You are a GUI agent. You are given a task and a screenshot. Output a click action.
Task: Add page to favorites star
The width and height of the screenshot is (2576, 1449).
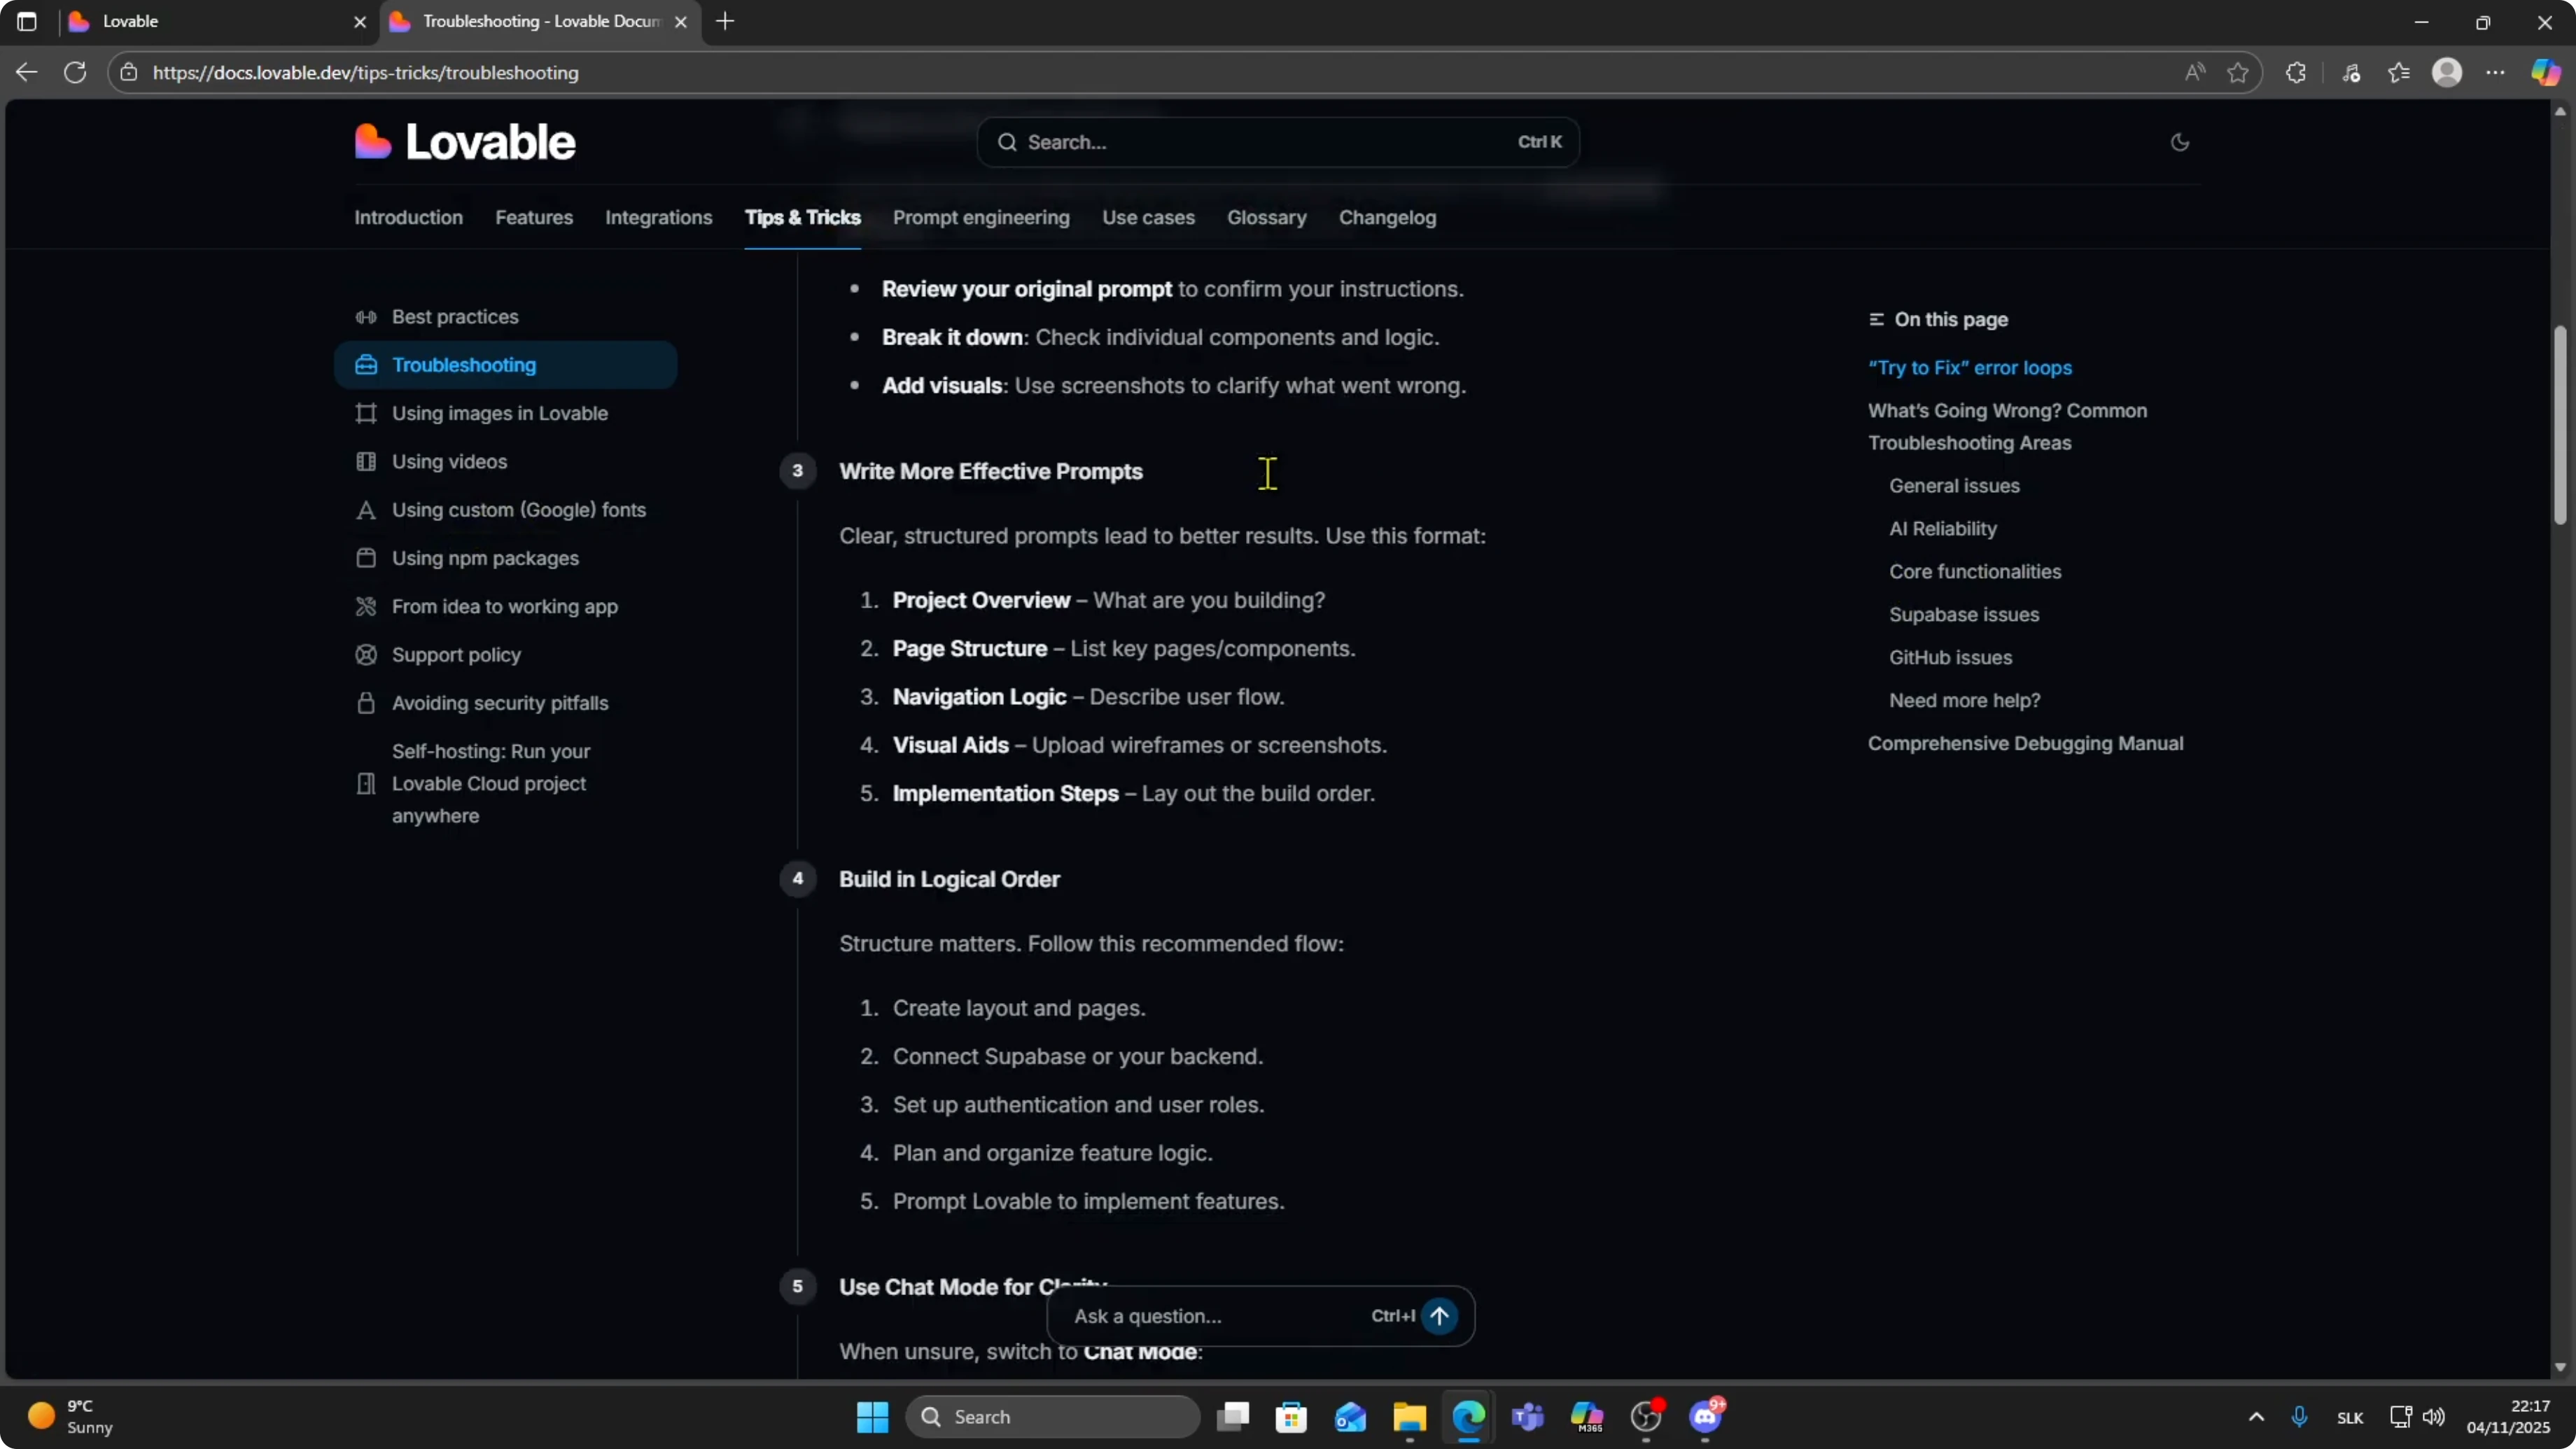[2238, 72]
